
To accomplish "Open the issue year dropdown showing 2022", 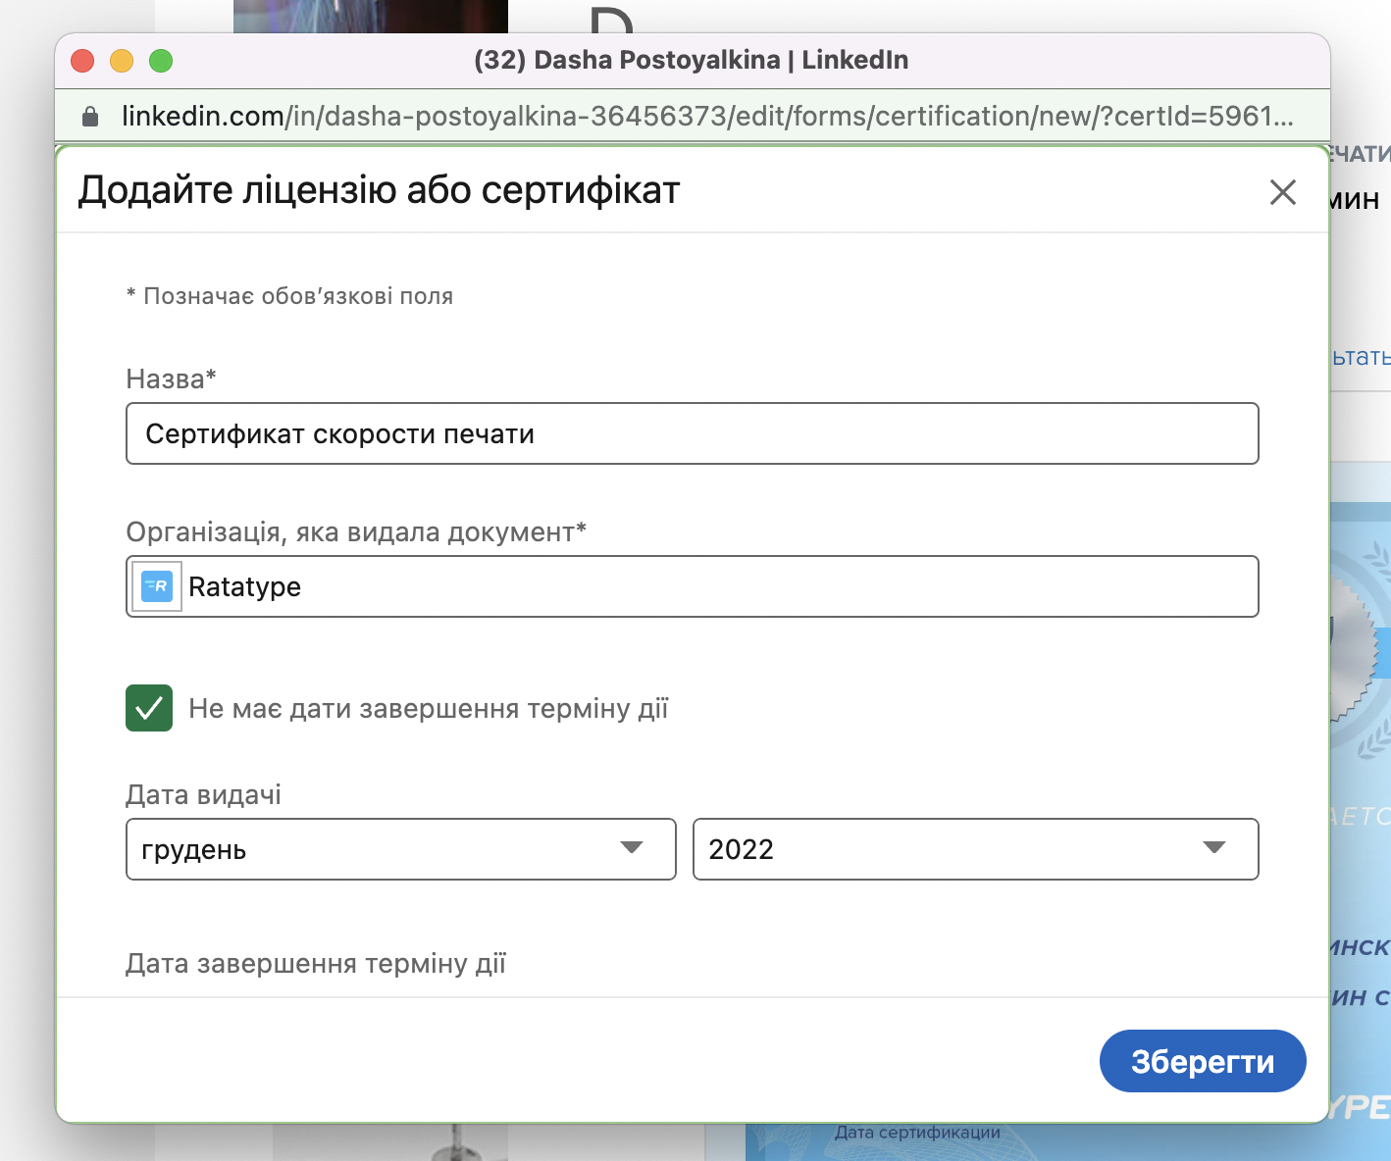I will [x=942, y=849].
